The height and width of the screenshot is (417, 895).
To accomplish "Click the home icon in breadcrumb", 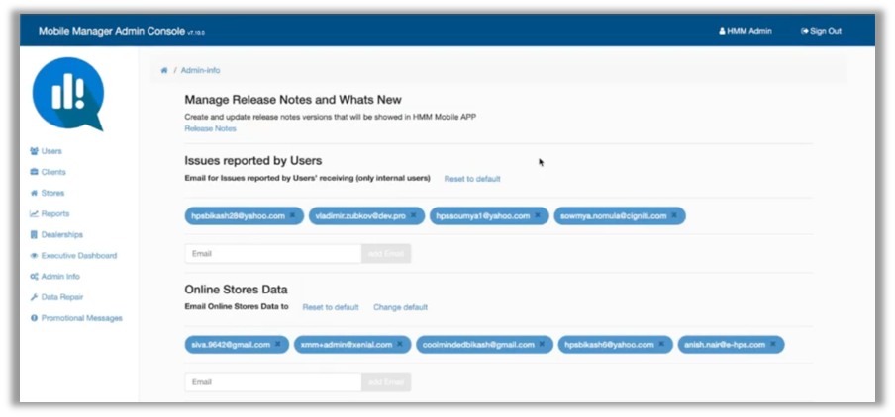I will click(x=164, y=71).
